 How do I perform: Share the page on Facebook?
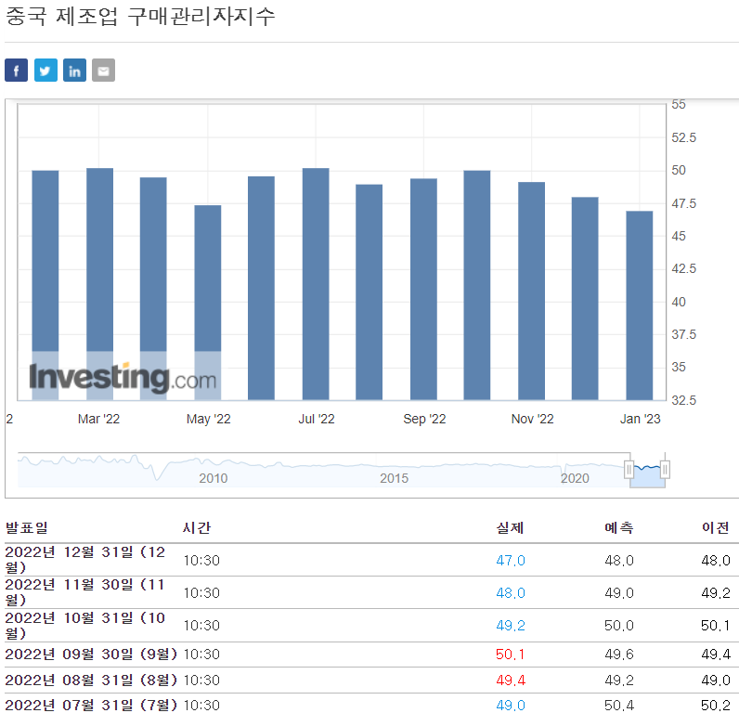coord(16,71)
